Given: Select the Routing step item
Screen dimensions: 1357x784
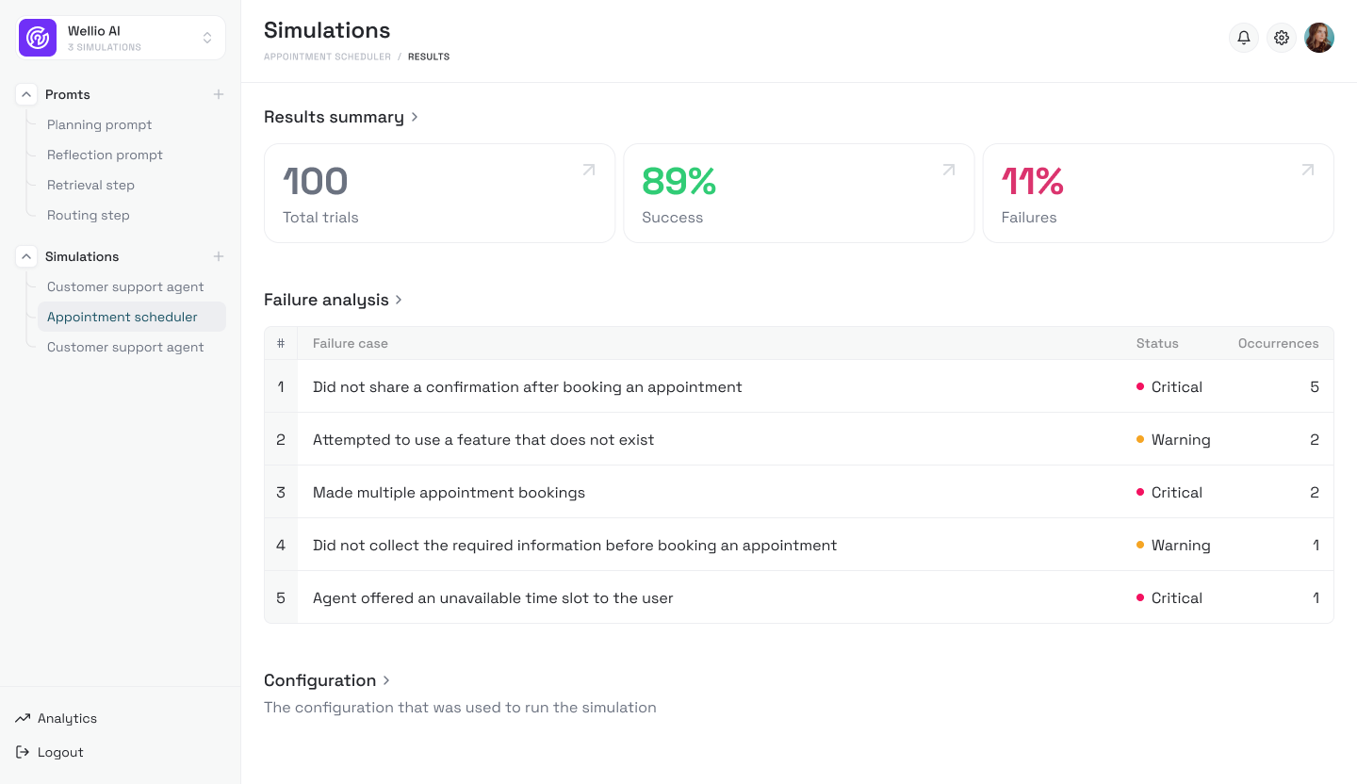Looking at the screenshot, I should tap(89, 215).
